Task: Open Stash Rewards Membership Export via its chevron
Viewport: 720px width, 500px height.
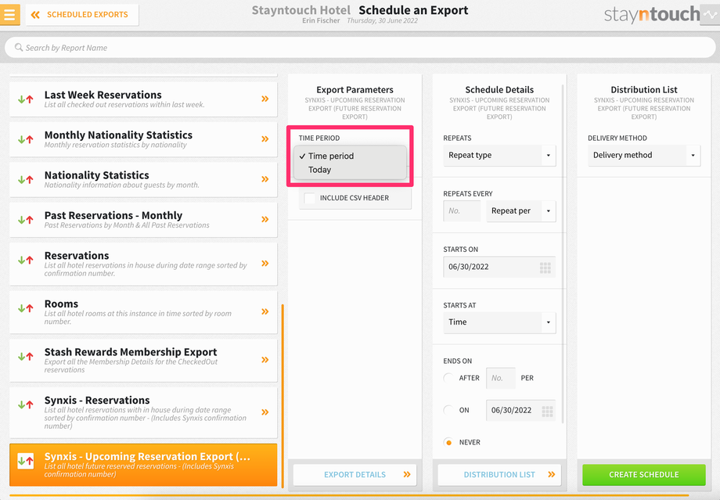Action: (x=265, y=359)
